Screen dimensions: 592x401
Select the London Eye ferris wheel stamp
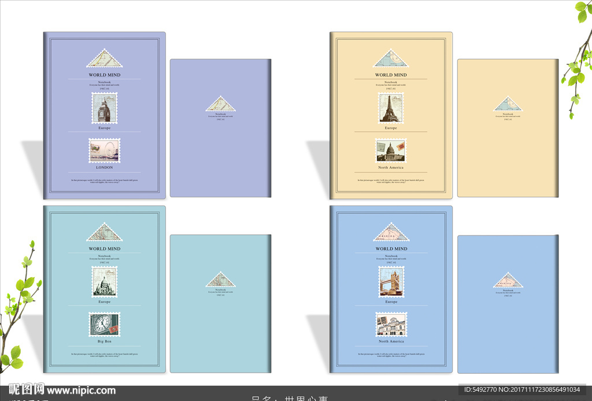104,150
